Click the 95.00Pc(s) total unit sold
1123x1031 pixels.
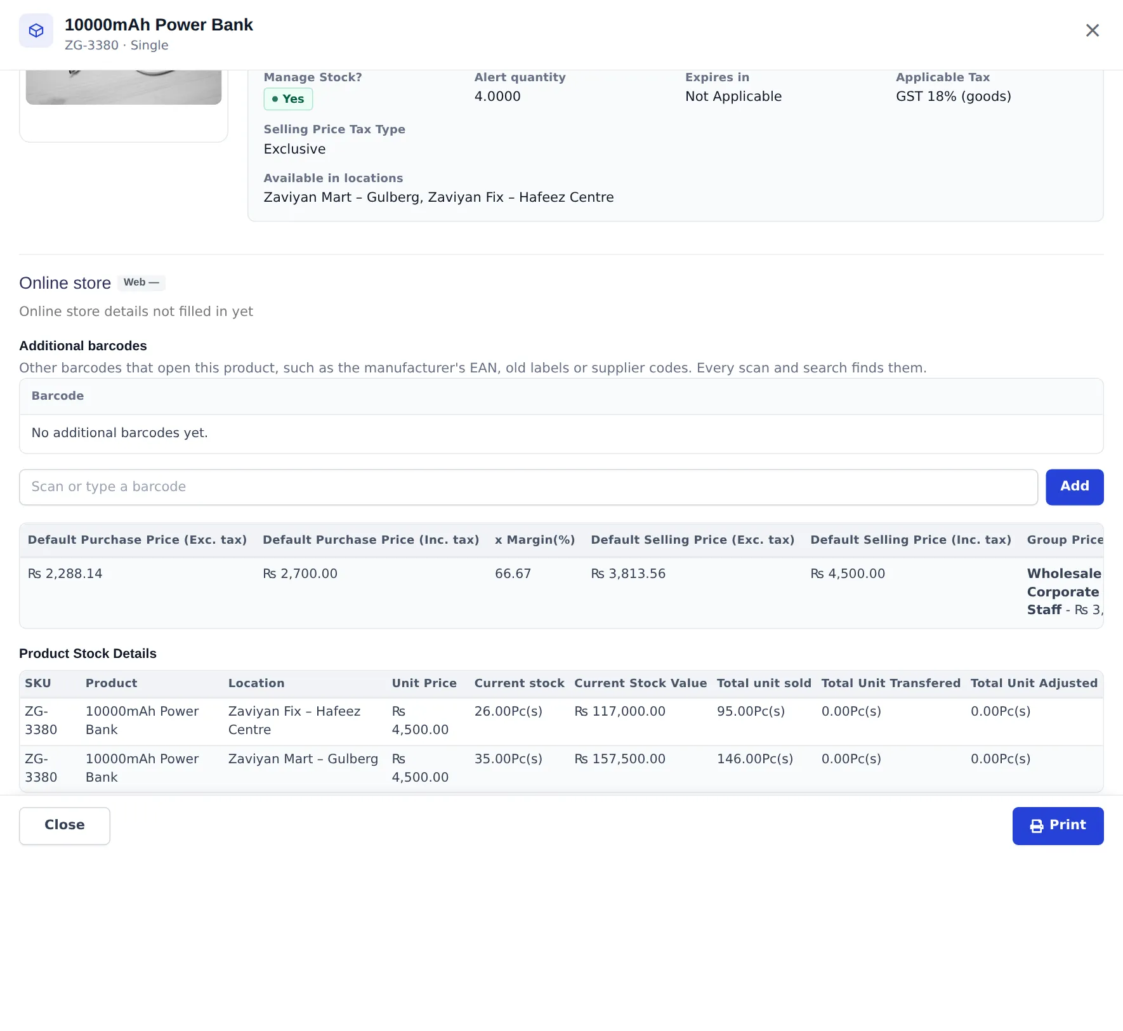(751, 711)
